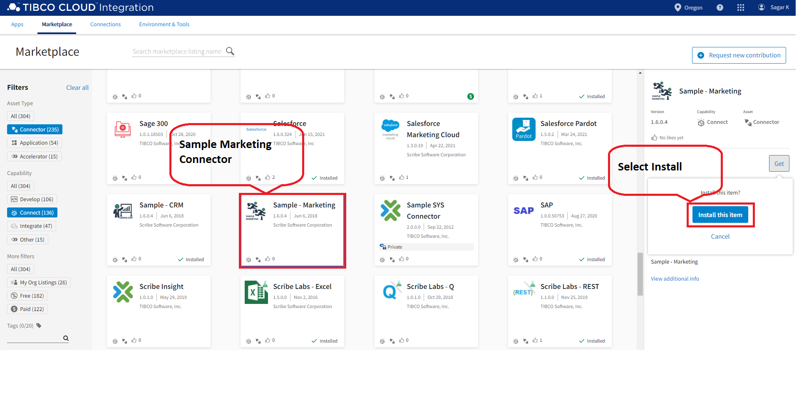This screenshot has height=417, width=799.
Task: Toggle the Free (182) filter
Action: tap(27, 296)
